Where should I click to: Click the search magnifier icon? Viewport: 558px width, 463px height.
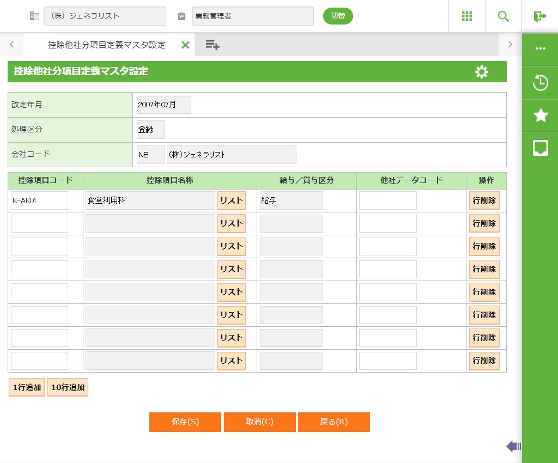pos(503,16)
